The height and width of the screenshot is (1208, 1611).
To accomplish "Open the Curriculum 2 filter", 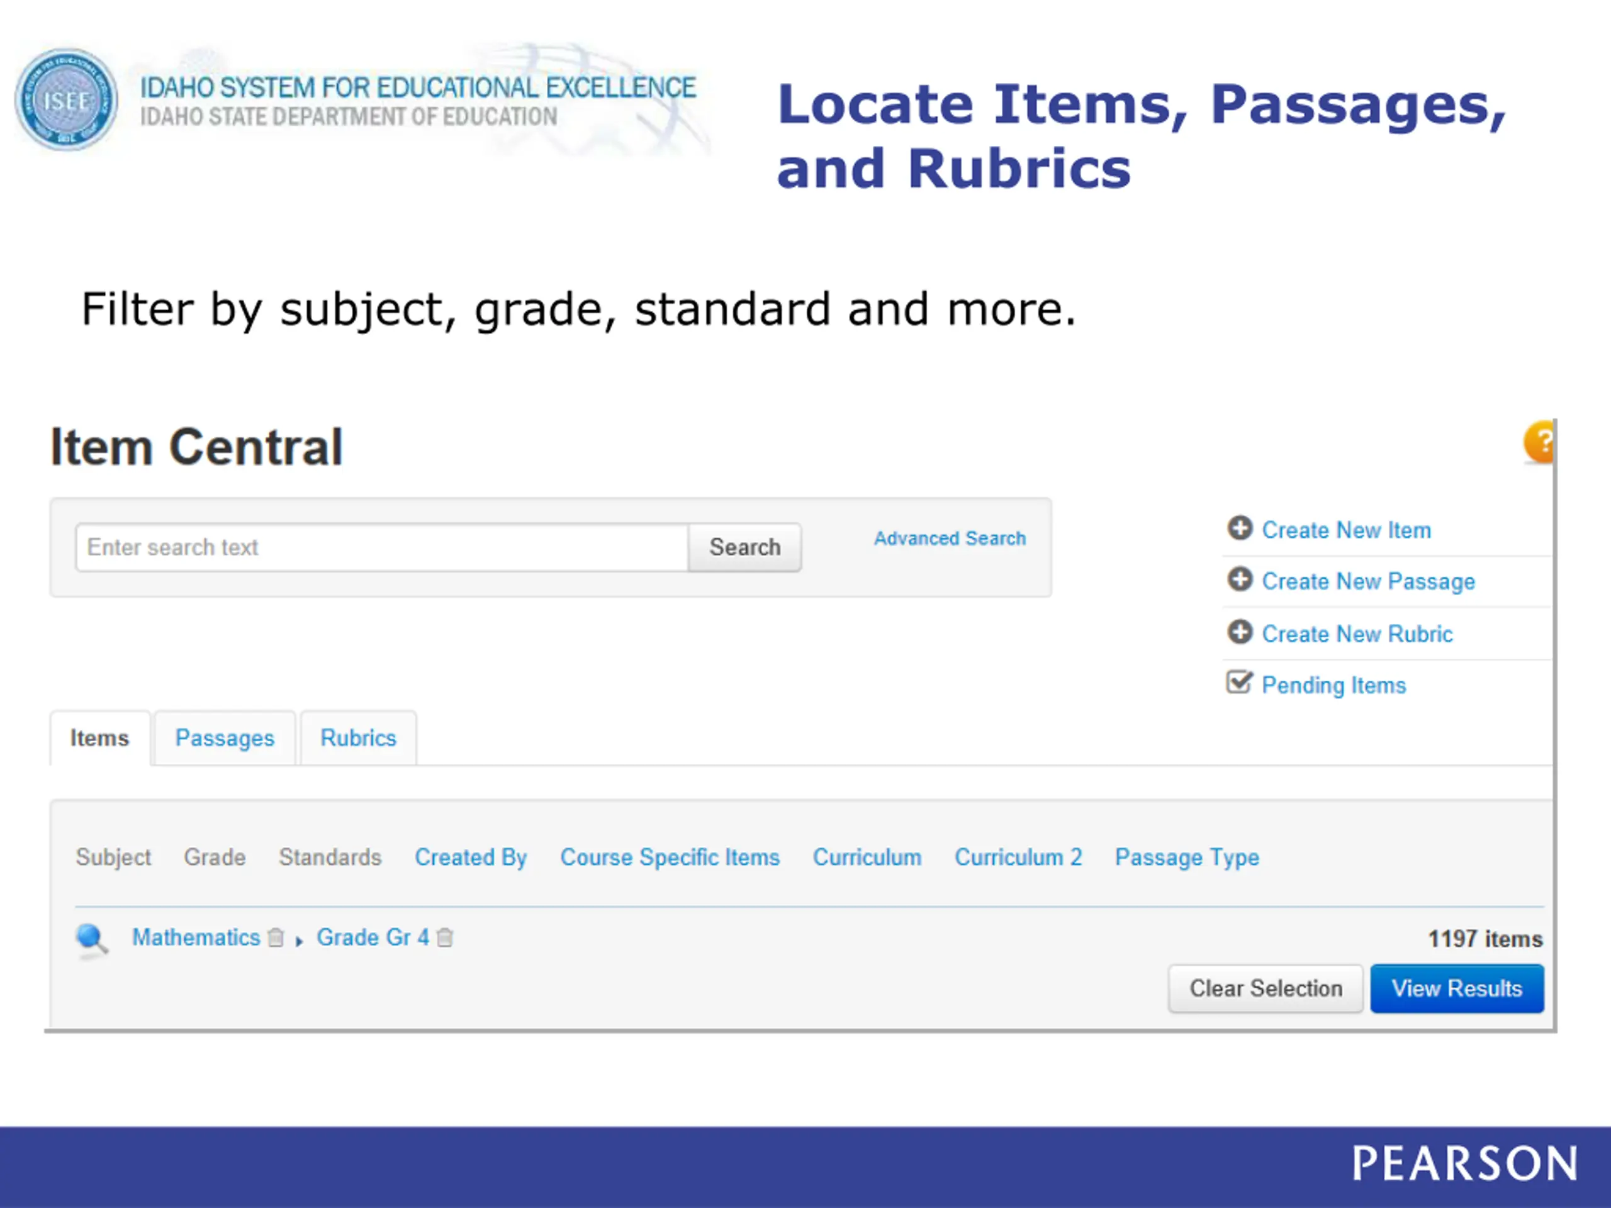I will (x=1018, y=858).
